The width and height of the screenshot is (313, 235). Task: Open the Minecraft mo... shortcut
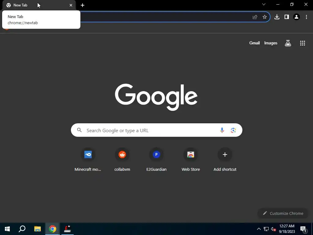88,160
